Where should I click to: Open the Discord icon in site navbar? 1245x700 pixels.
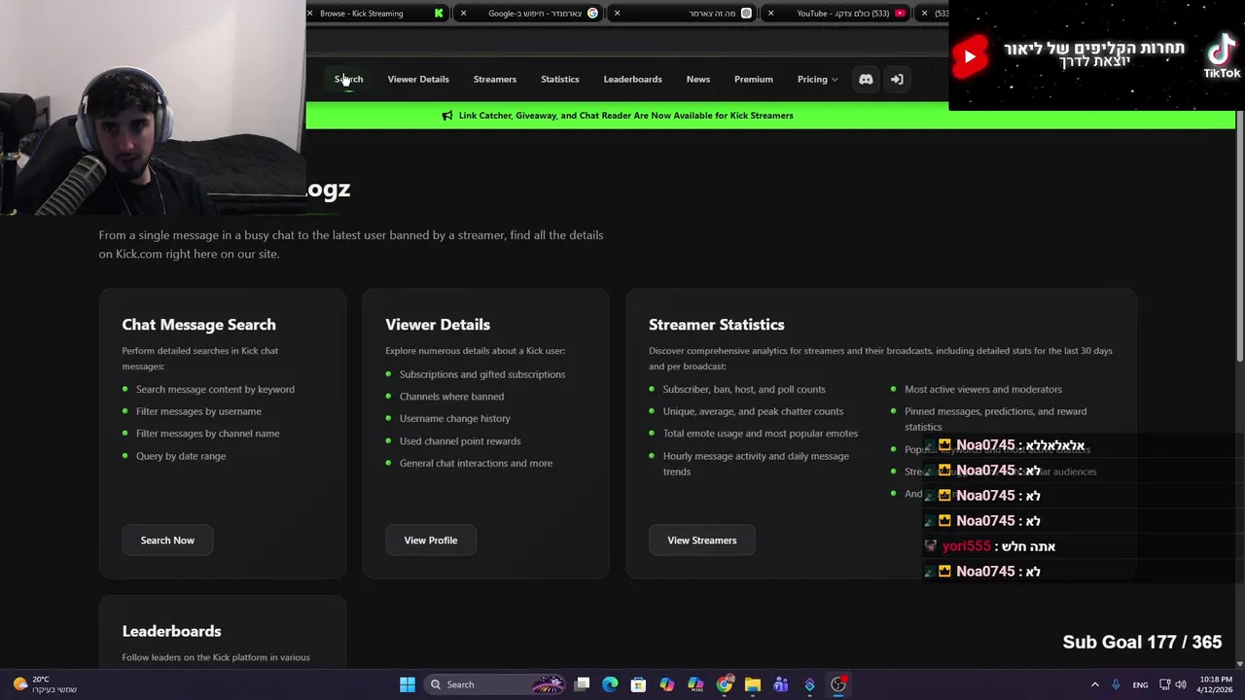pos(866,79)
